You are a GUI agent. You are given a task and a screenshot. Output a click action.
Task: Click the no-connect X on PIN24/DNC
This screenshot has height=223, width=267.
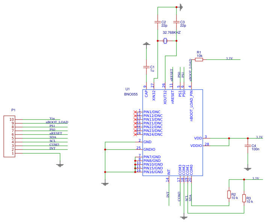click(x=136, y=134)
